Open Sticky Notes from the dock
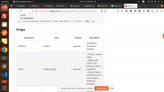The image size is (164, 92). tap(4, 41)
